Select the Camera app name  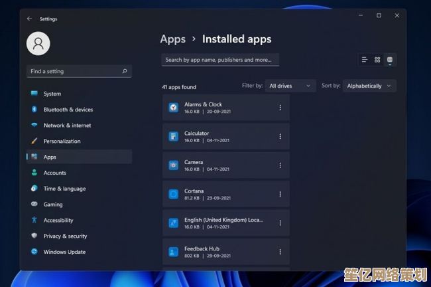[194, 162]
